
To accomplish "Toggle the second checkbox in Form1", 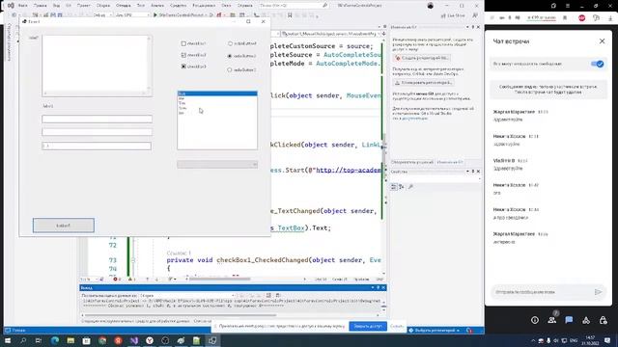I will (183, 55).
